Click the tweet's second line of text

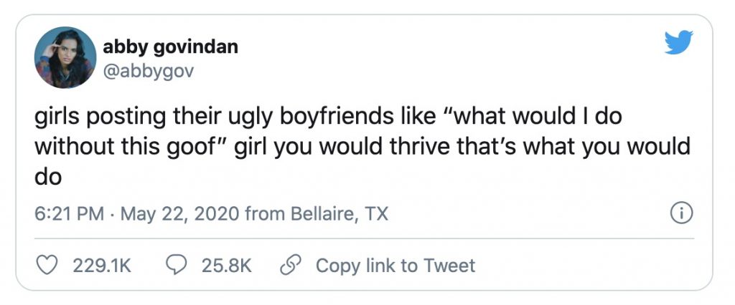coord(362,147)
